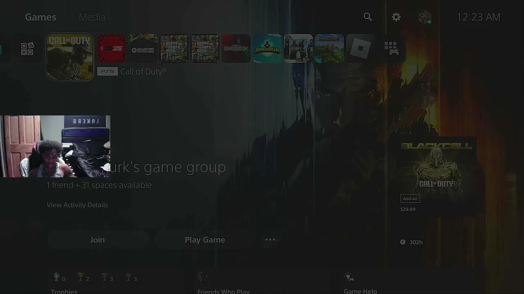524x294 pixels.
Task: Click the Game Help lightbulb icon
Action: pos(349,277)
